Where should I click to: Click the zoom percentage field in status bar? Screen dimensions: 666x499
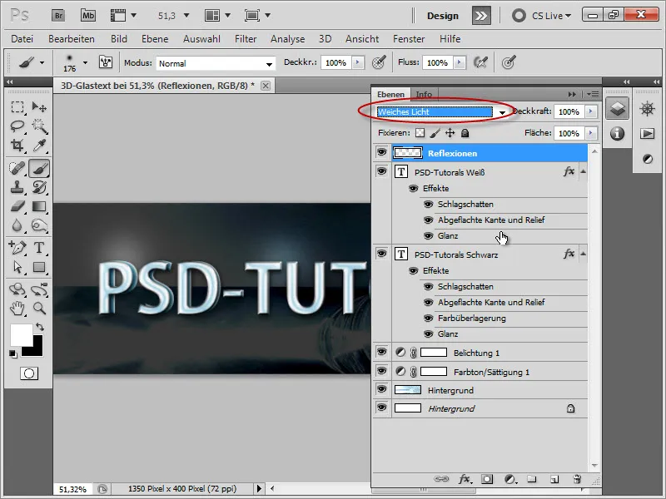[x=72, y=489]
